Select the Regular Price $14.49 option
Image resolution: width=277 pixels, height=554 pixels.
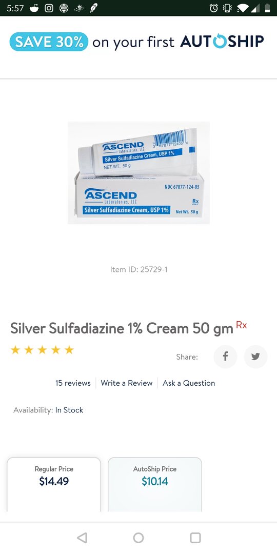(x=54, y=484)
